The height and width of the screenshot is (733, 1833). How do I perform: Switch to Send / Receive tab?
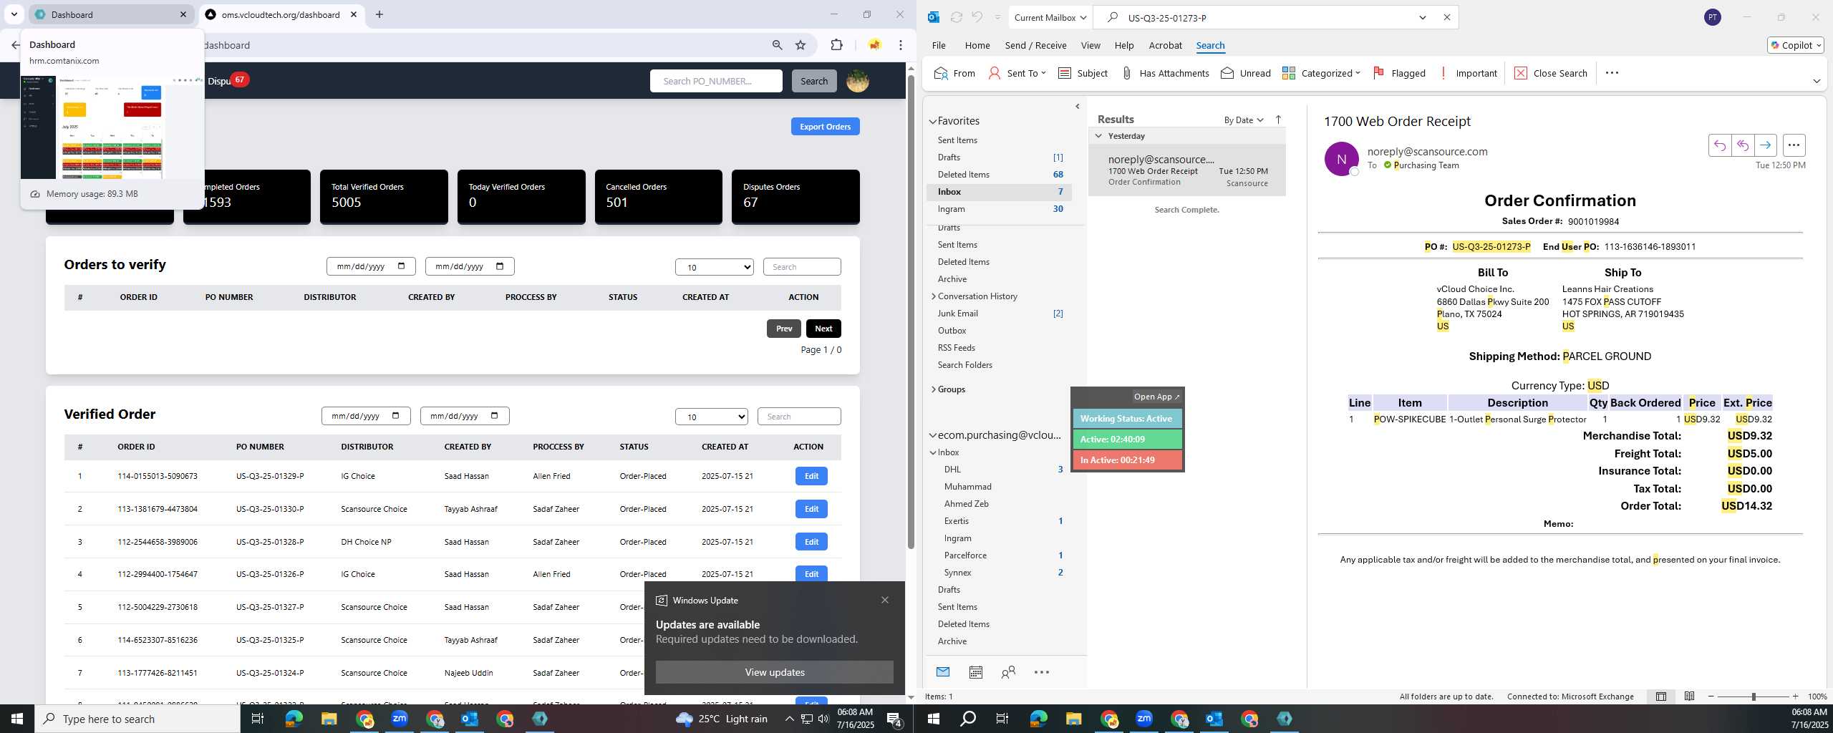(x=1035, y=45)
